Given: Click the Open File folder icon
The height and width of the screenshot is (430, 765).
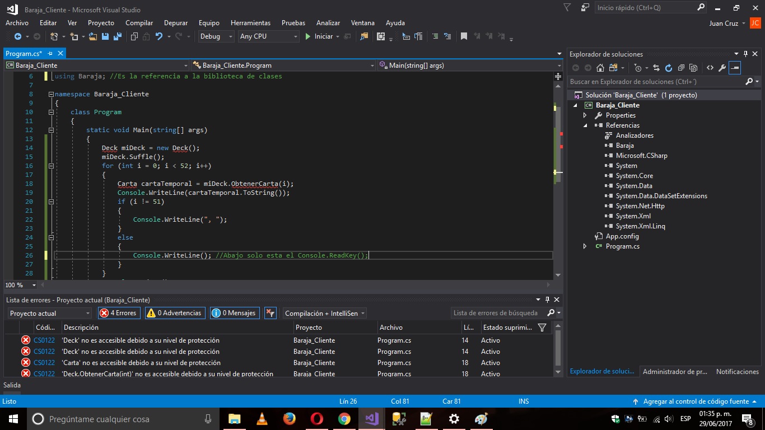Looking at the screenshot, I should click(x=93, y=36).
